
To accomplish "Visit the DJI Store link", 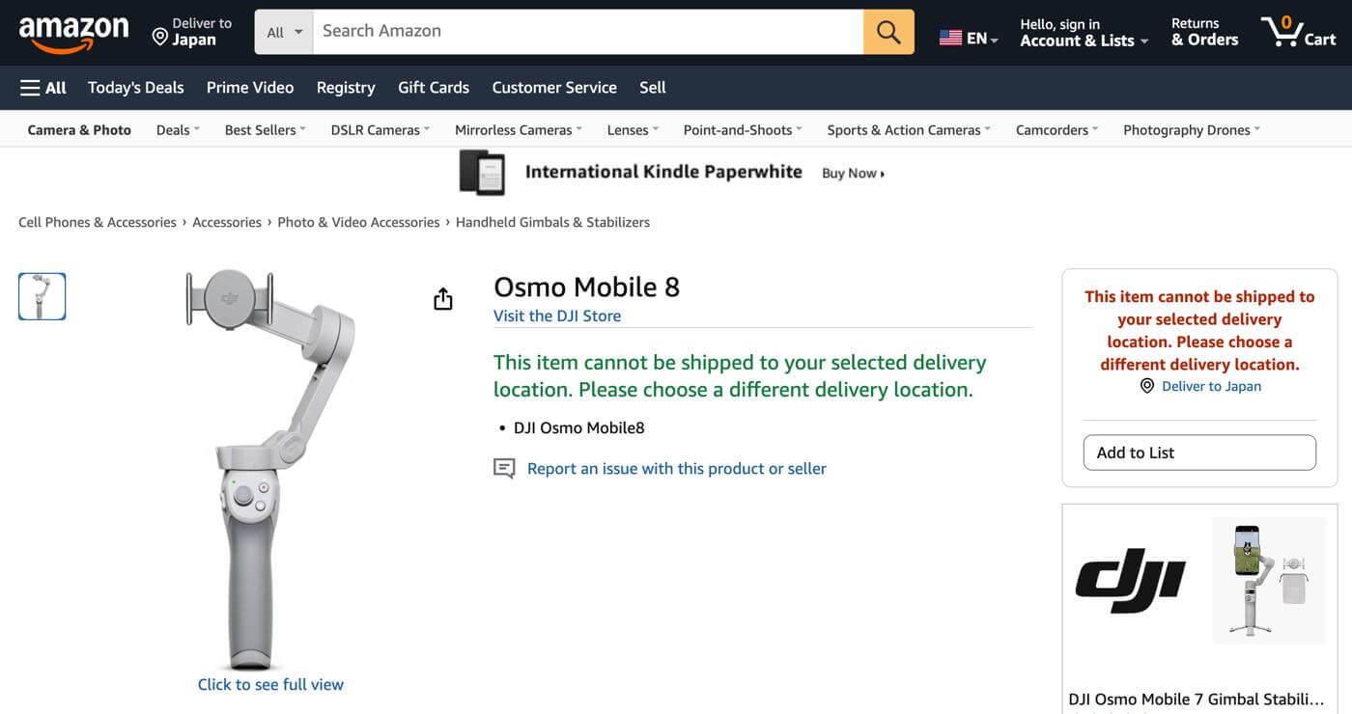I will (557, 316).
